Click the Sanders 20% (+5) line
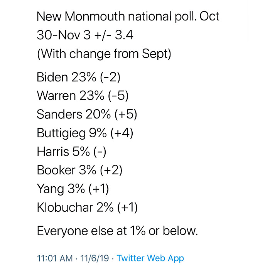 coord(87,114)
